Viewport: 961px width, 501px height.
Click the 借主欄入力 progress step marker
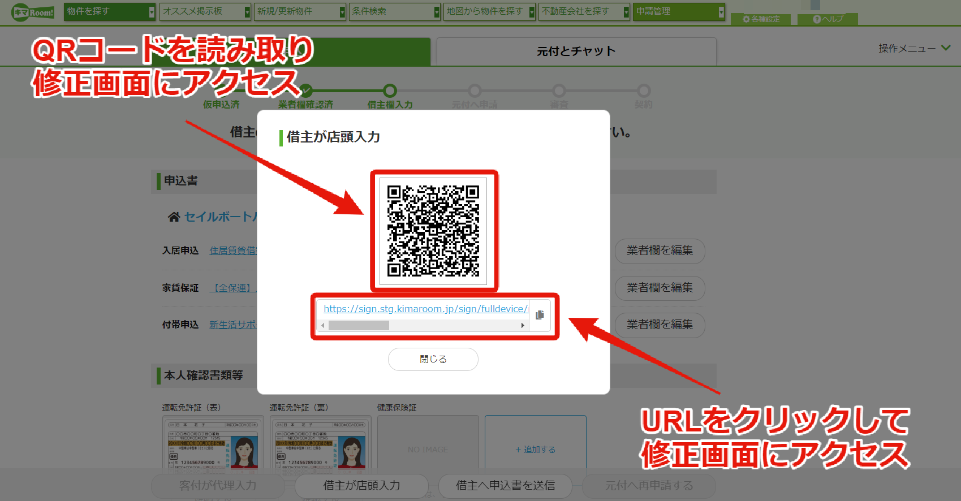390,90
